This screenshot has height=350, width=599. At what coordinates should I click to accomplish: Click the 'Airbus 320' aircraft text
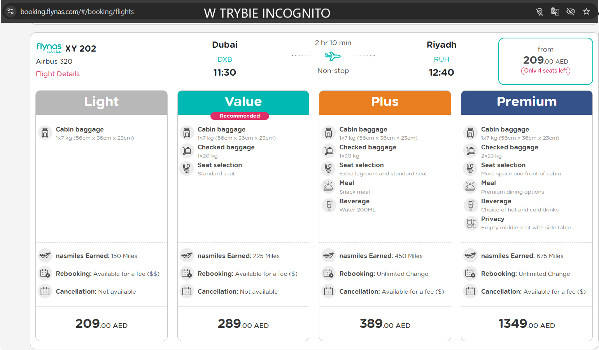pos(54,61)
